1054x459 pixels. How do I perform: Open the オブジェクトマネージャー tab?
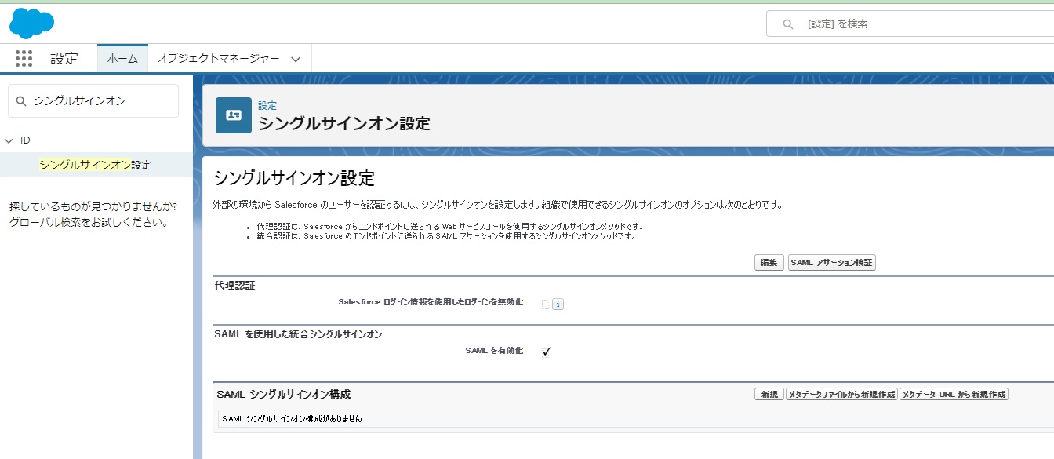tap(219, 58)
